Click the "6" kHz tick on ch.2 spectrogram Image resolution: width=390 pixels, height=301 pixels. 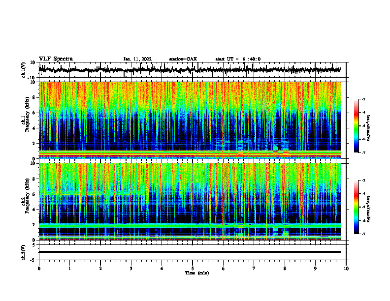pos(34,194)
